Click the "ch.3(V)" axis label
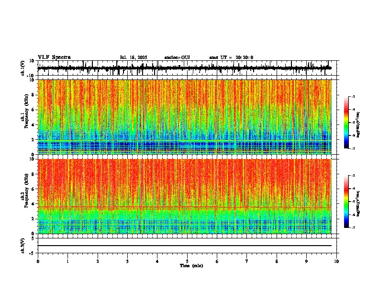 pos(23,246)
